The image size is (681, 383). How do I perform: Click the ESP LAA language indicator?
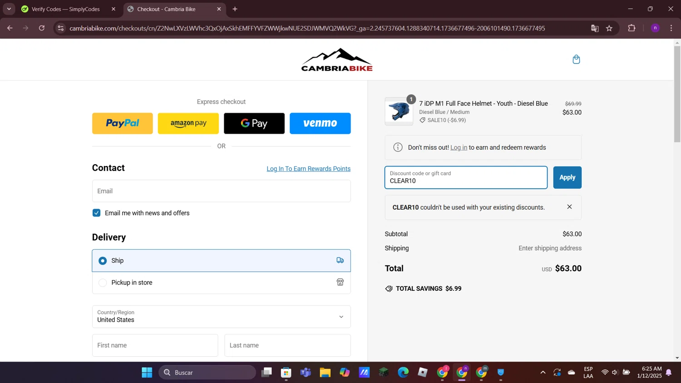click(x=588, y=373)
